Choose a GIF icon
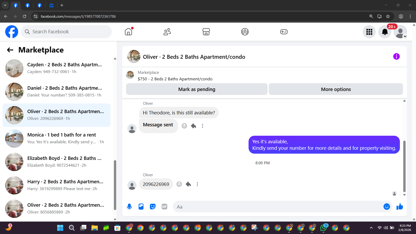 (164, 207)
